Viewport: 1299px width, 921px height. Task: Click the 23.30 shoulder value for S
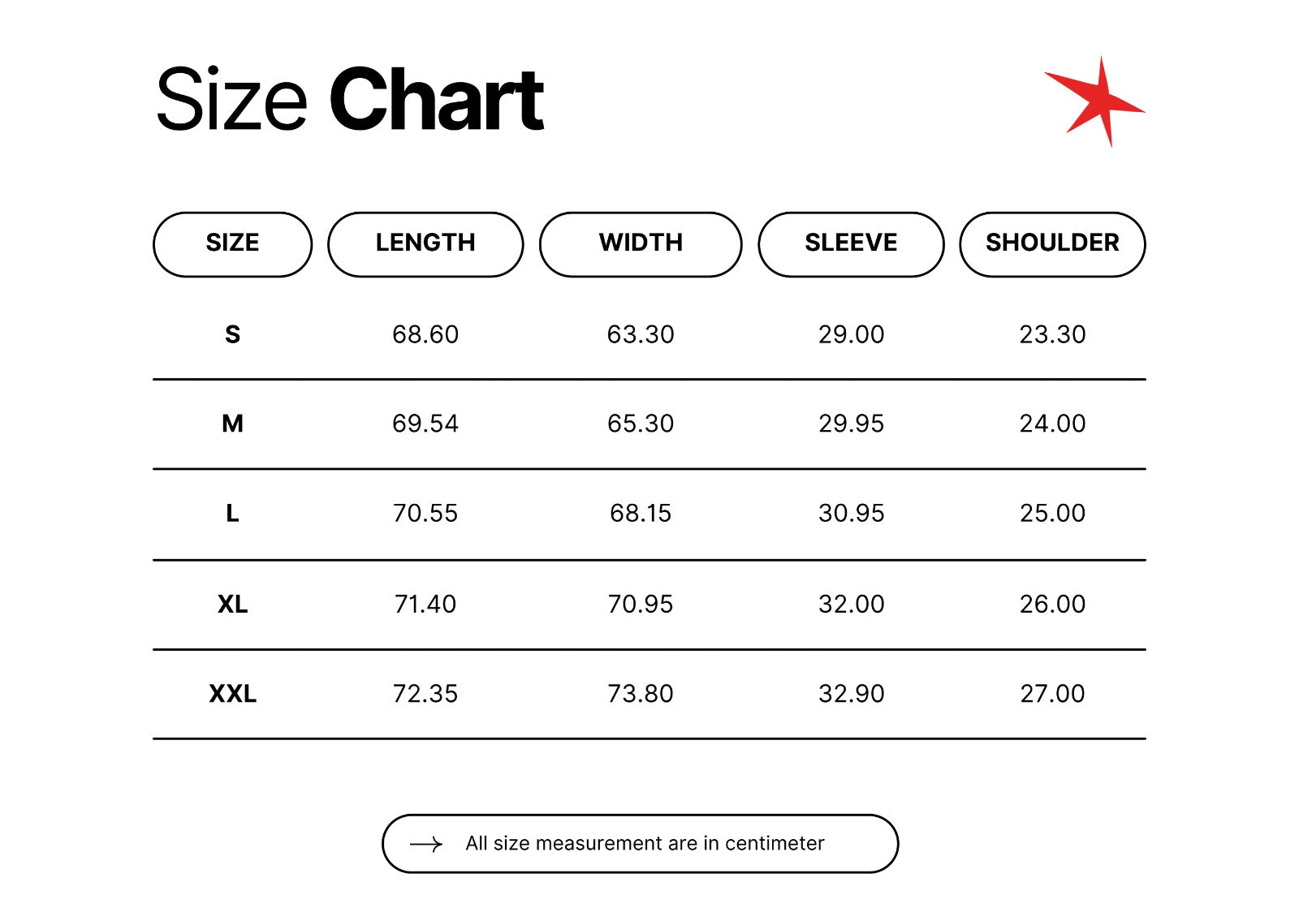[1052, 334]
